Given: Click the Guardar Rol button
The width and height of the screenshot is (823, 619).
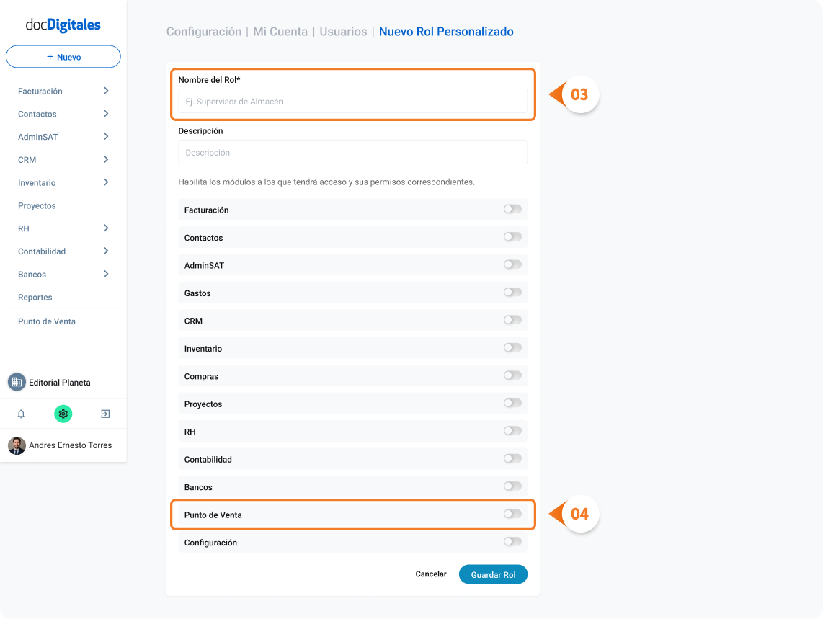Looking at the screenshot, I should coord(493,574).
